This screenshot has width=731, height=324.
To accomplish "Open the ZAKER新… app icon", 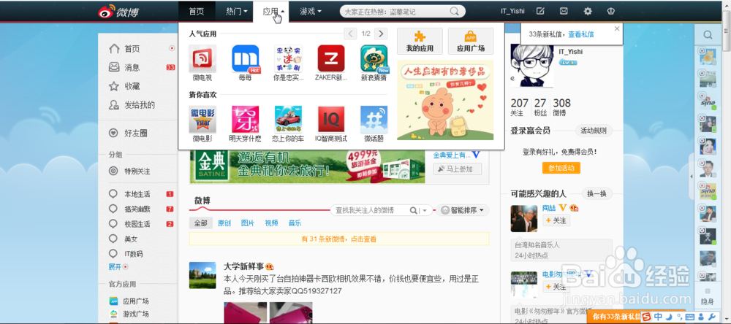I will [331, 58].
